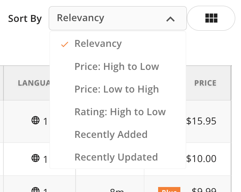241x192 pixels.
Task: Click the globe icon in third row
Action: click(36, 190)
